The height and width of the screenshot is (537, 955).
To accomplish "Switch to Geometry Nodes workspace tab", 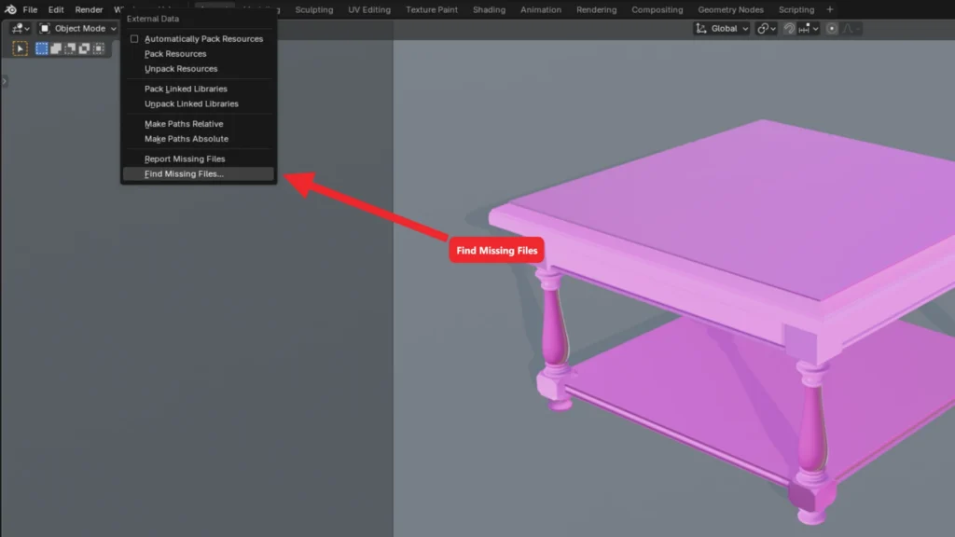I will (x=731, y=9).
